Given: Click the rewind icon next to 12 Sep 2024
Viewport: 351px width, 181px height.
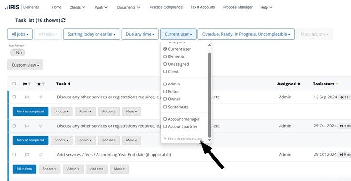Looking at the screenshot, I should [x=342, y=97].
